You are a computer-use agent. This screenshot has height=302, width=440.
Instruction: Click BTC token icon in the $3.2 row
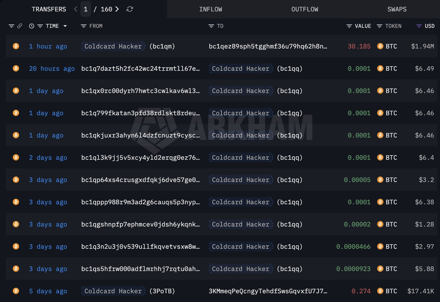click(380, 180)
